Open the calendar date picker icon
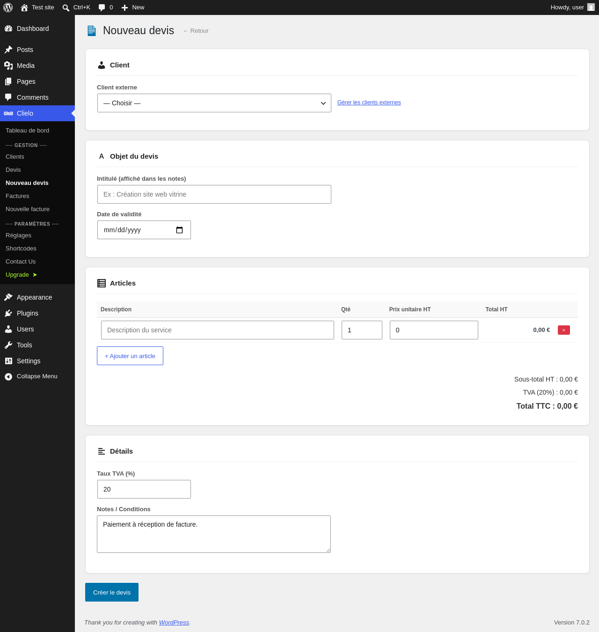Screen dimensions: 599x632 pos(179,230)
